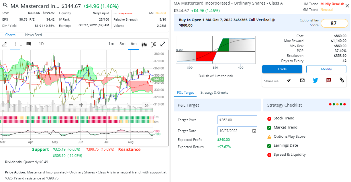Open the crosshair tool dropdown arrow
Viewport: 351px width, 182px height.
pyautogui.click(x=21, y=45)
